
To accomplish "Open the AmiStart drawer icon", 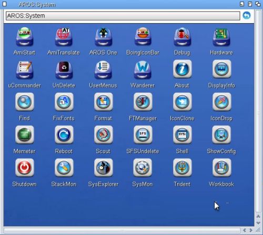I will 24,37.
